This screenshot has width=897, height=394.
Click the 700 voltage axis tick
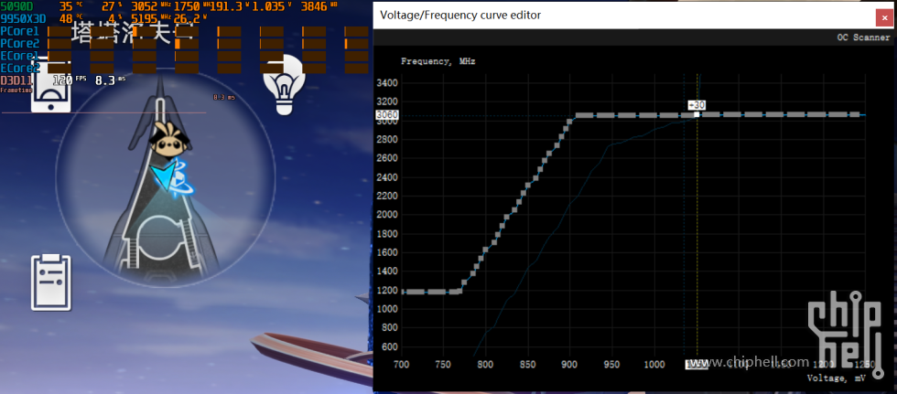pos(402,365)
